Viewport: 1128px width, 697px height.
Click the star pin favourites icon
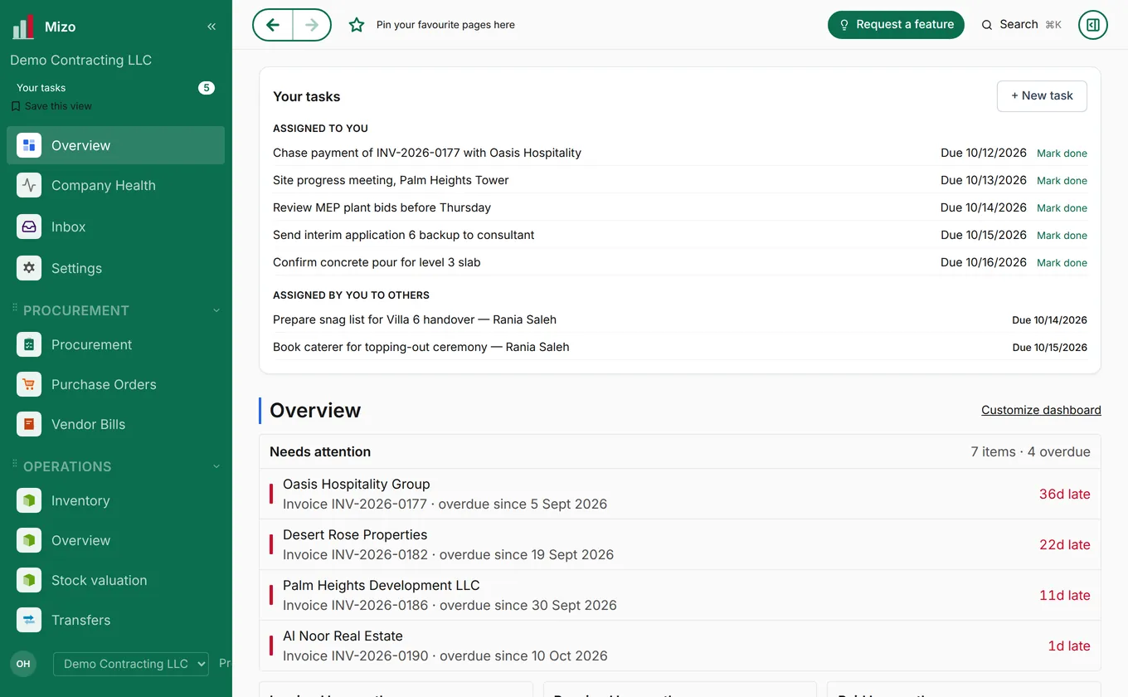357,25
